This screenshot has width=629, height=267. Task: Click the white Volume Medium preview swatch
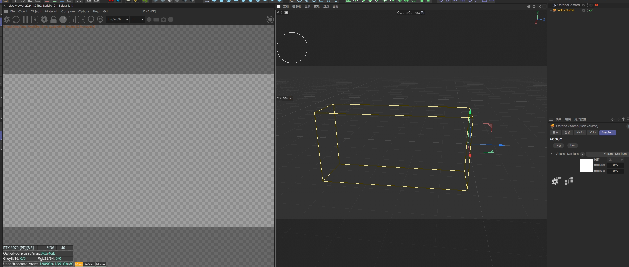coord(586,165)
